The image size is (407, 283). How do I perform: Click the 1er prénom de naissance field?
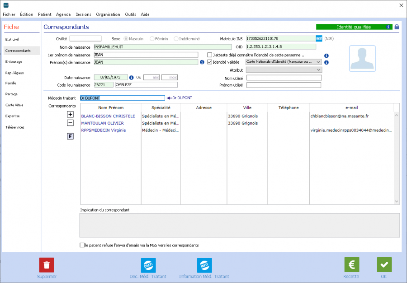click(146, 55)
